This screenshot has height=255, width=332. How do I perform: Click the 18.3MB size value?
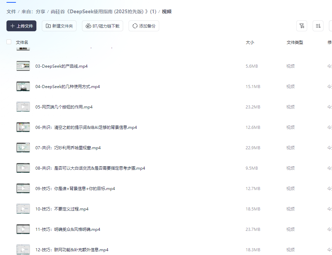click(253, 250)
